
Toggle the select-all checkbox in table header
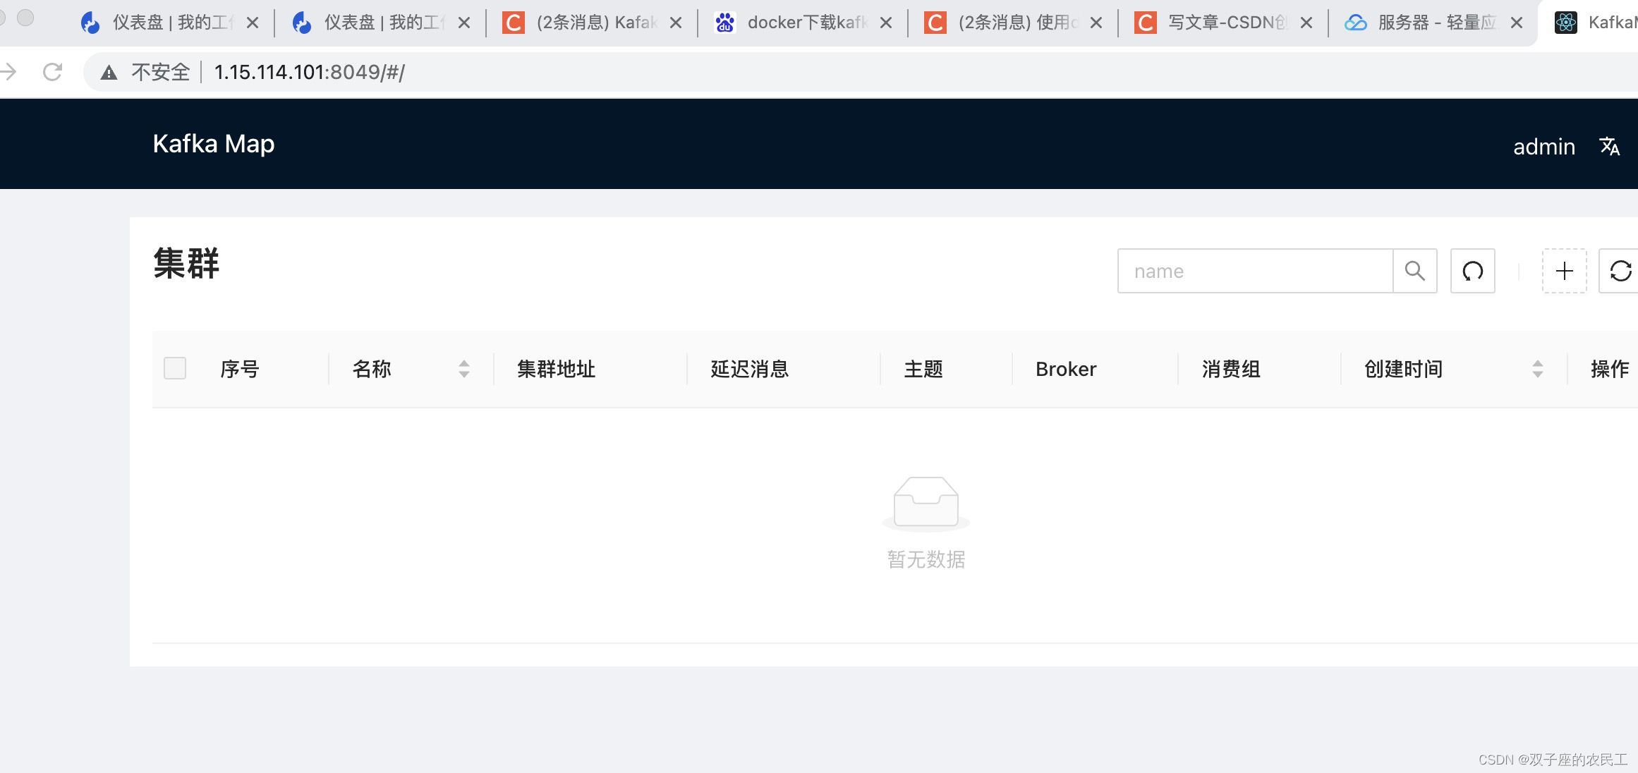pos(175,368)
